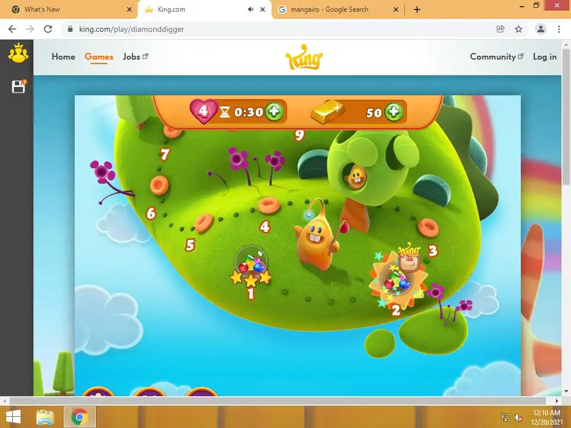Screen dimensions: 571x428
Task: Select level 6 orange ring marker
Action: [159, 185]
